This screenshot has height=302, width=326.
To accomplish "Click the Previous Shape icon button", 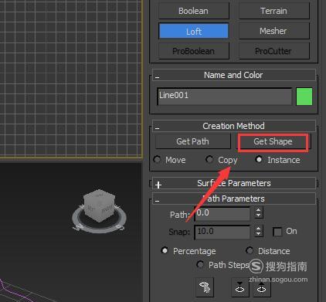I will pos(239,287).
